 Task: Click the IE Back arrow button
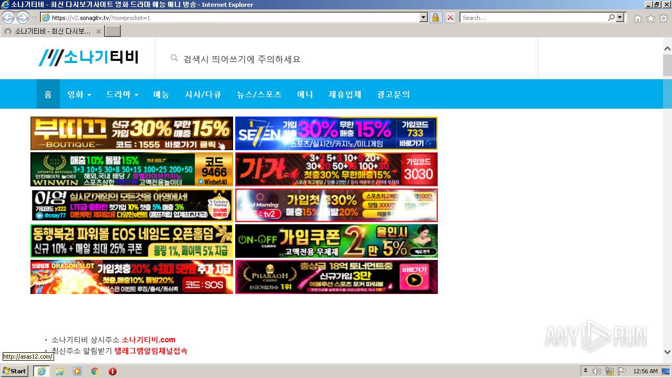(x=8, y=17)
